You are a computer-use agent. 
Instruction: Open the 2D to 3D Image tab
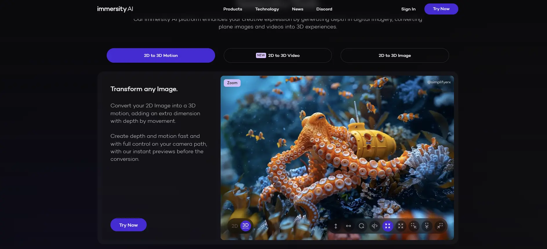click(x=395, y=55)
